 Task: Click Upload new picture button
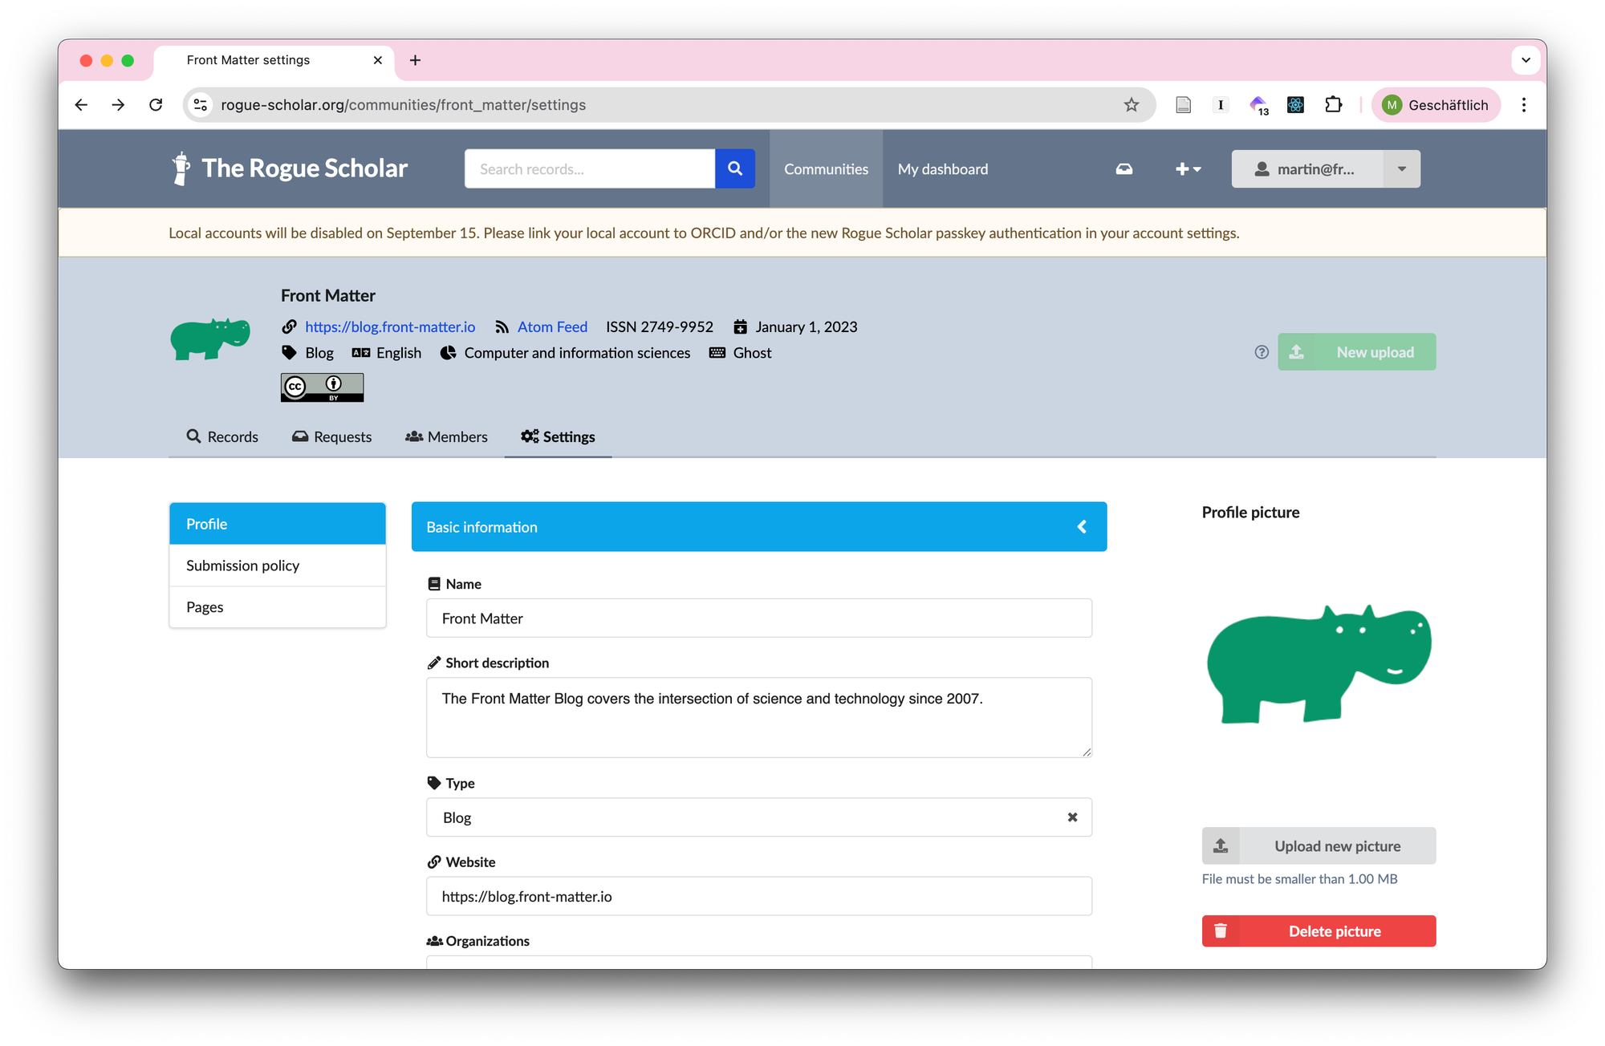click(x=1318, y=846)
